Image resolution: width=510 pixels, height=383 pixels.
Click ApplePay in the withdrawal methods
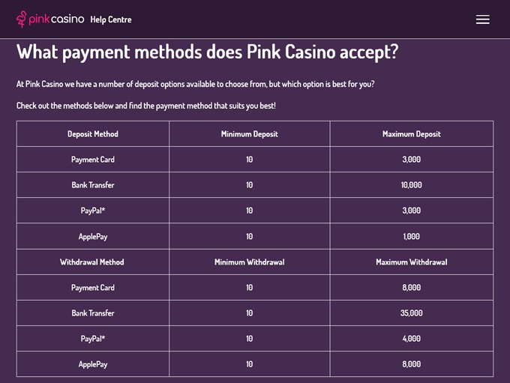(93, 364)
